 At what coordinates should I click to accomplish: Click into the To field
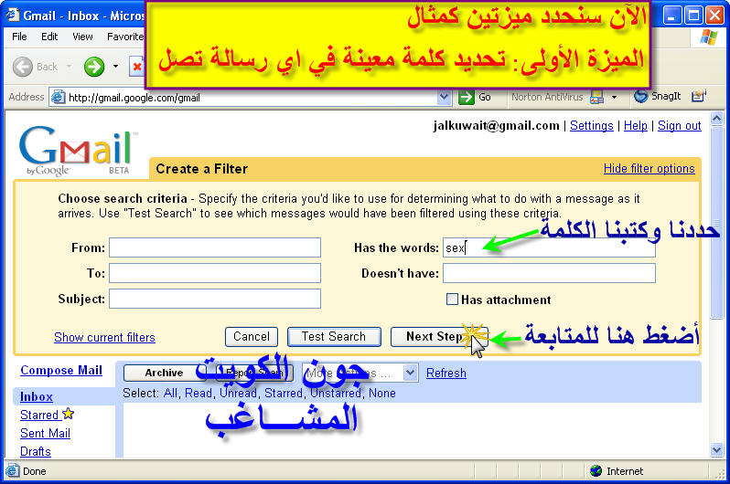point(215,273)
